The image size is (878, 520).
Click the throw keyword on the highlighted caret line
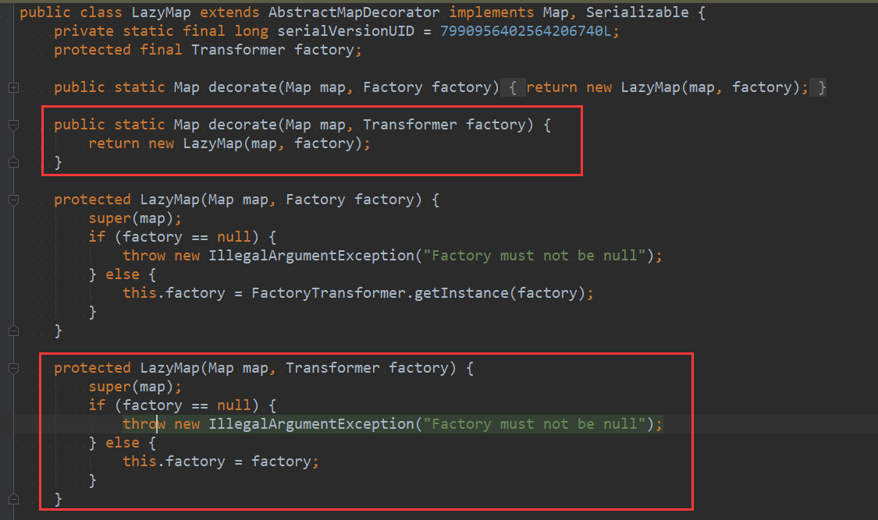click(144, 424)
